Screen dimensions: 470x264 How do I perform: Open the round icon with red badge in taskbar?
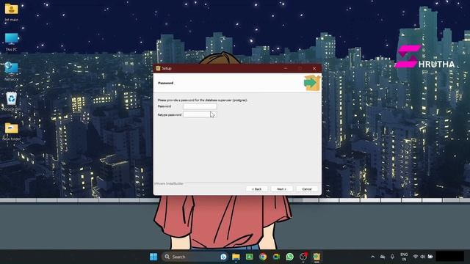(x=303, y=257)
